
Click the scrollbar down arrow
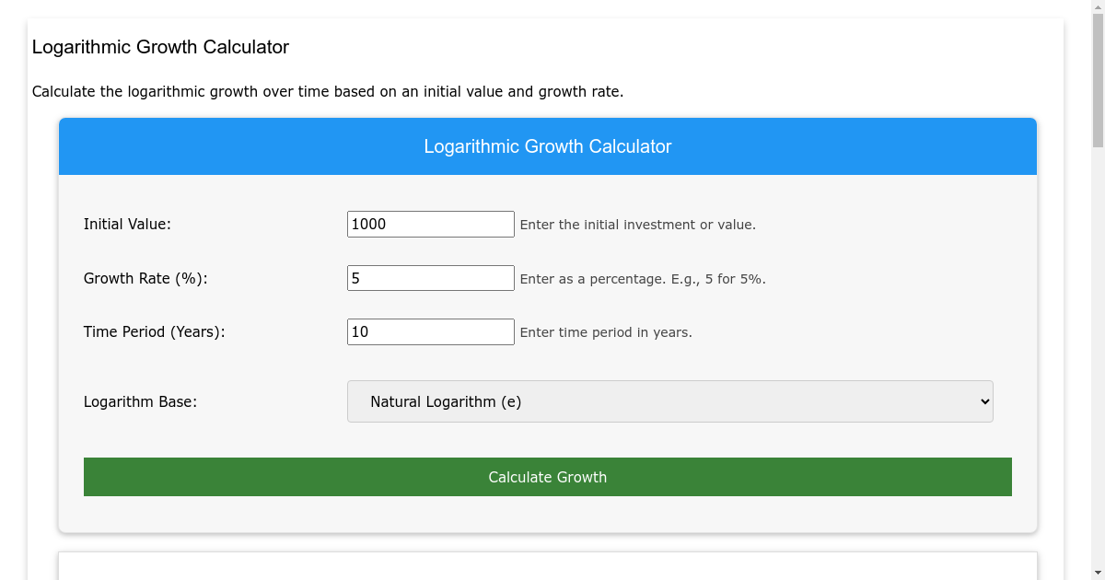click(x=1098, y=574)
